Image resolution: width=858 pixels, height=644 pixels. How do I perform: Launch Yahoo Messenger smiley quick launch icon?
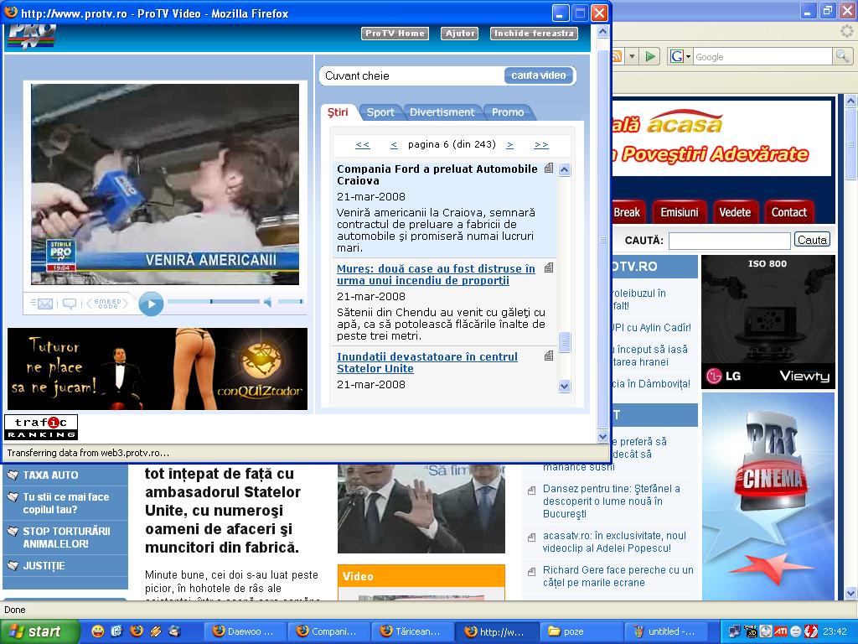[97, 631]
